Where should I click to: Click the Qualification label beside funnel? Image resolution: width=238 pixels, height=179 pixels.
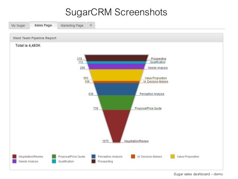click(157, 62)
